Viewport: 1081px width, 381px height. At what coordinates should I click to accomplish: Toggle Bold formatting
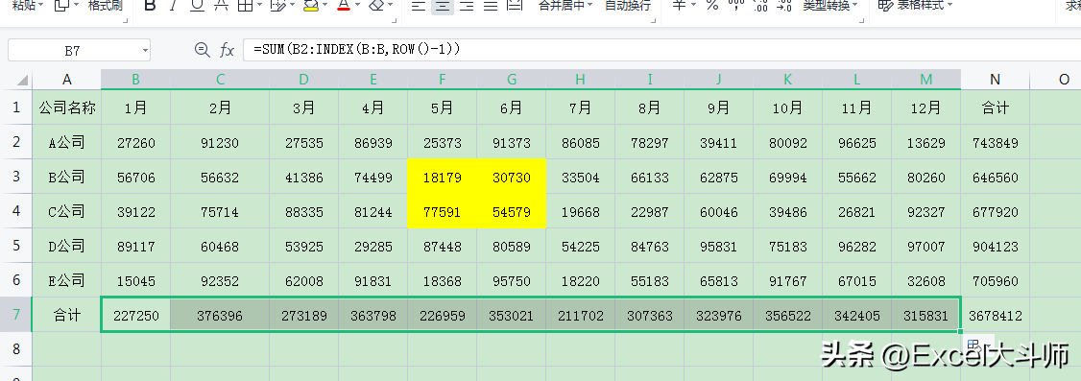click(151, 6)
